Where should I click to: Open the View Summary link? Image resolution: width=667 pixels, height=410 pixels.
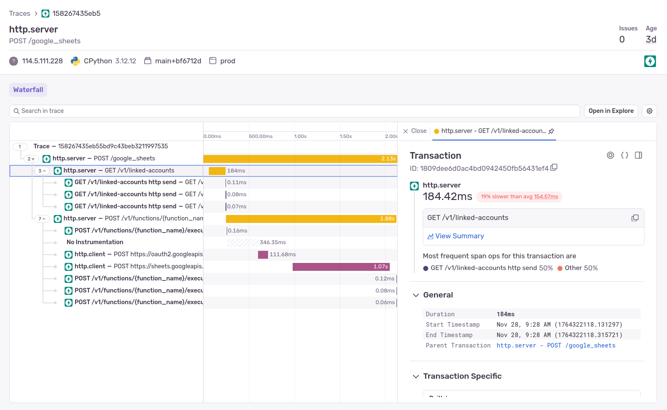tap(459, 236)
